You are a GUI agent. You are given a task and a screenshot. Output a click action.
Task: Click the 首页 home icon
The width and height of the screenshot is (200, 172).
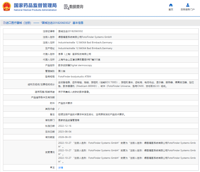171,5
